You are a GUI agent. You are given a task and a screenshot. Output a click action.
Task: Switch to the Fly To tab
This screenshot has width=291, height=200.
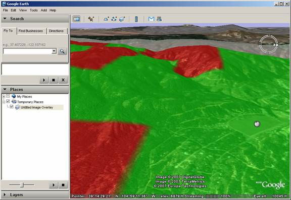9,31
